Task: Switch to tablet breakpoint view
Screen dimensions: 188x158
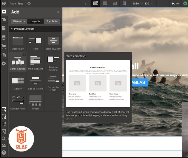Action: [105, 4]
